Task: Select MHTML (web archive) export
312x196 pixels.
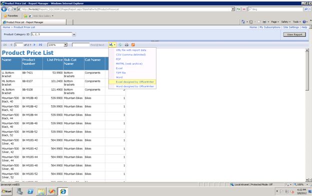Action: [129, 64]
